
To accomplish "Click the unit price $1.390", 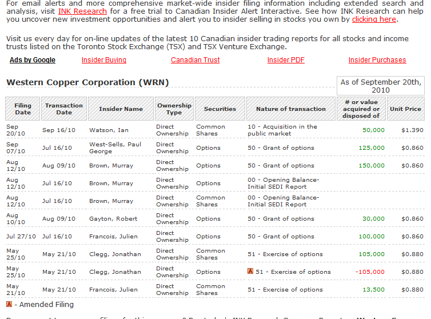I will coord(412,130).
